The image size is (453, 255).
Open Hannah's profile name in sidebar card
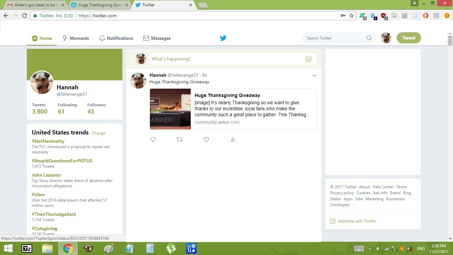click(x=68, y=87)
